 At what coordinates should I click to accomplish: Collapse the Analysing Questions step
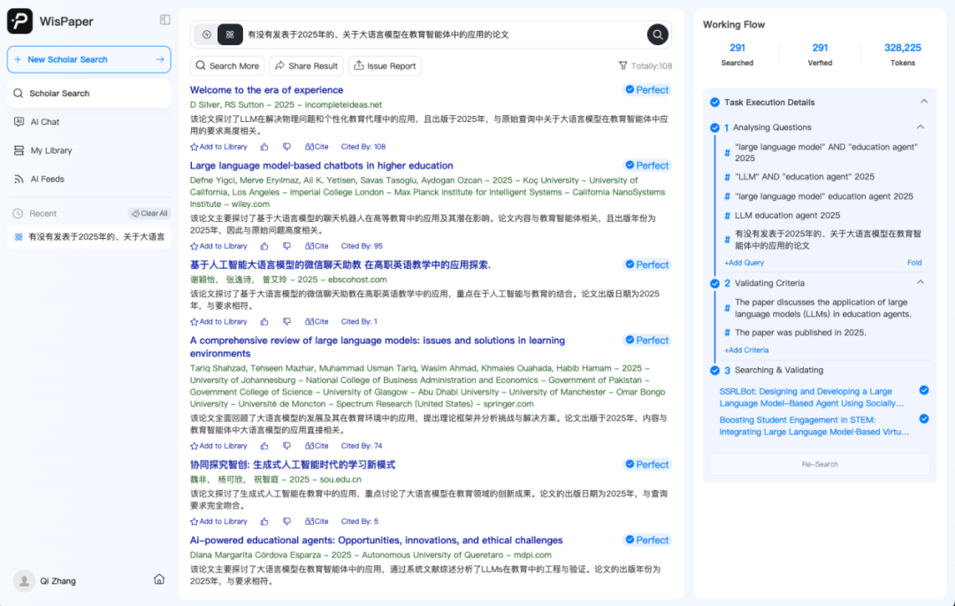[x=921, y=127]
